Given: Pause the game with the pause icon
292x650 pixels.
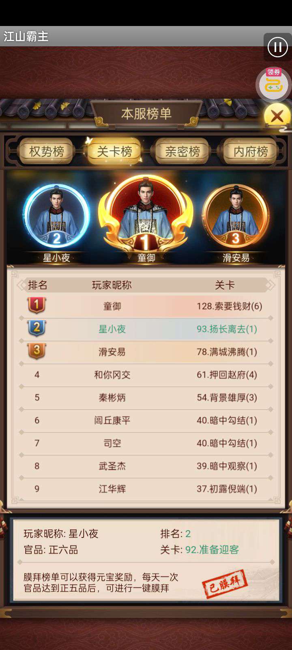Looking at the screenshot, I should pyautogui.click(x=278, y=47).
